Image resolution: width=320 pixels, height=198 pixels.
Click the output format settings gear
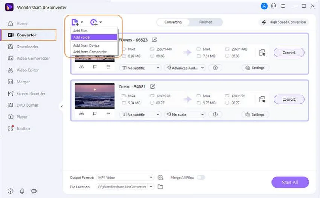tap(160, 177)
